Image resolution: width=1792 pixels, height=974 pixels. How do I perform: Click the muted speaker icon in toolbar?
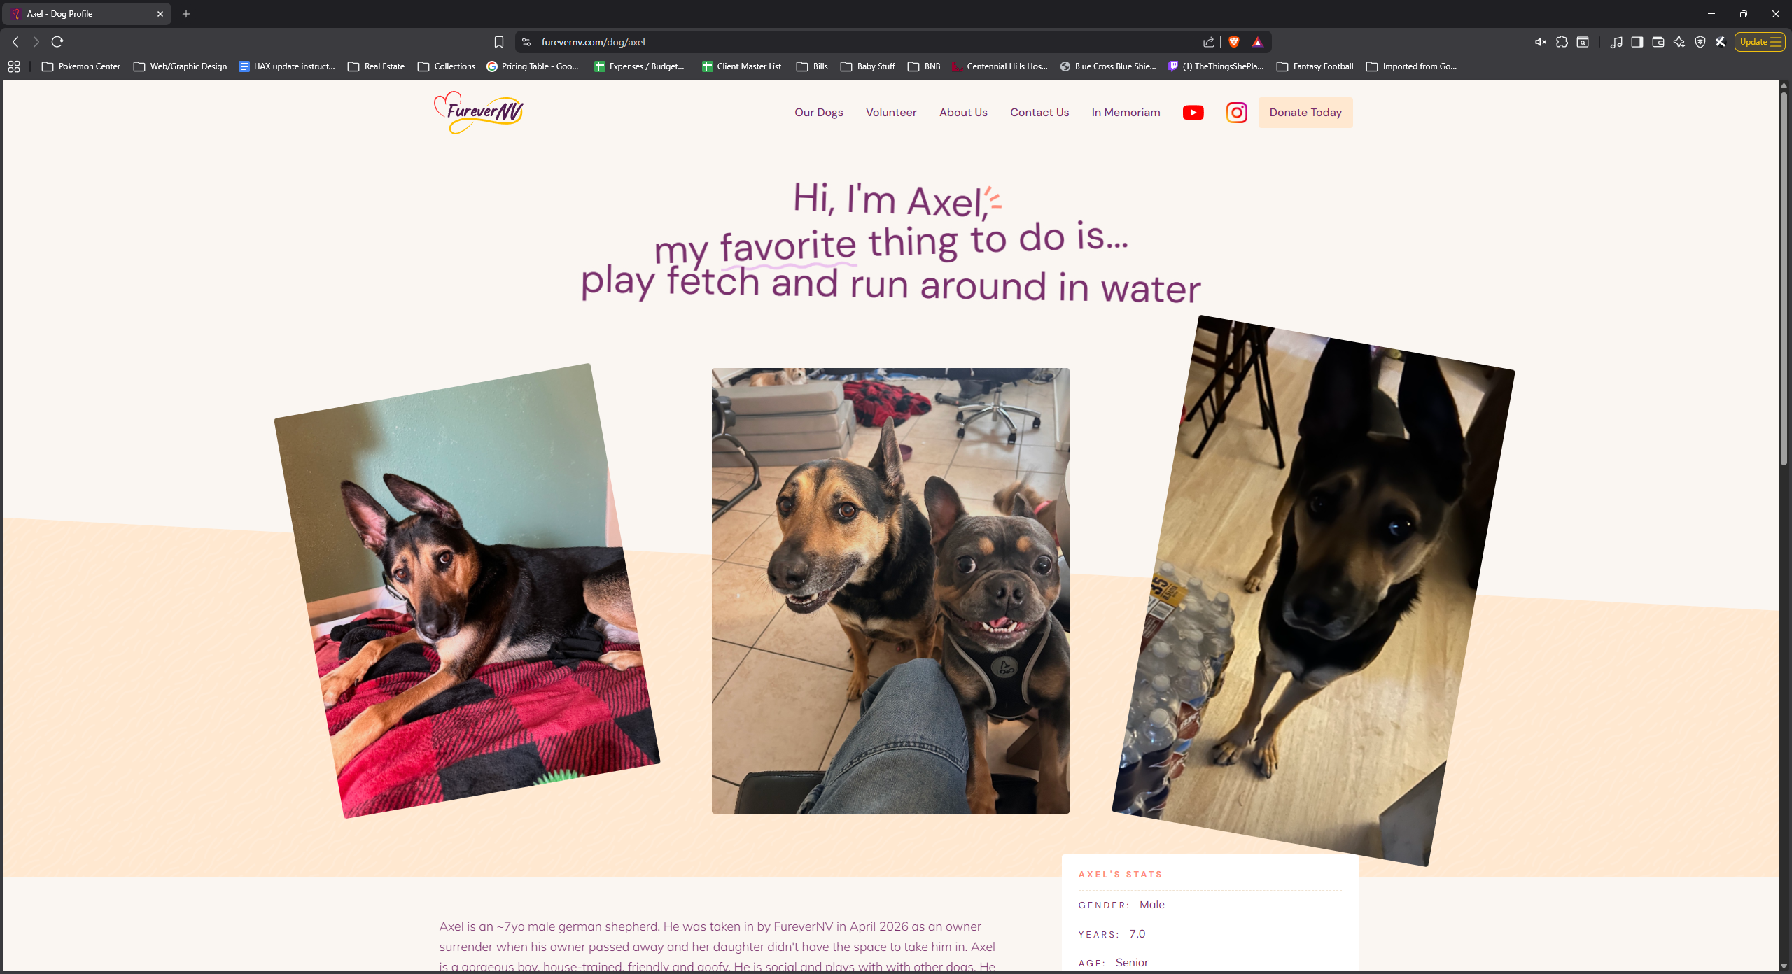1540,42
